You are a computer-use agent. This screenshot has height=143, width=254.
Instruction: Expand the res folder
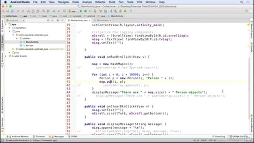point(10,52)
